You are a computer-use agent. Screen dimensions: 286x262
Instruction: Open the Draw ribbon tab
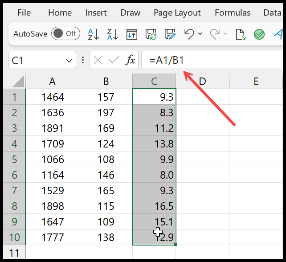(131, 13)
